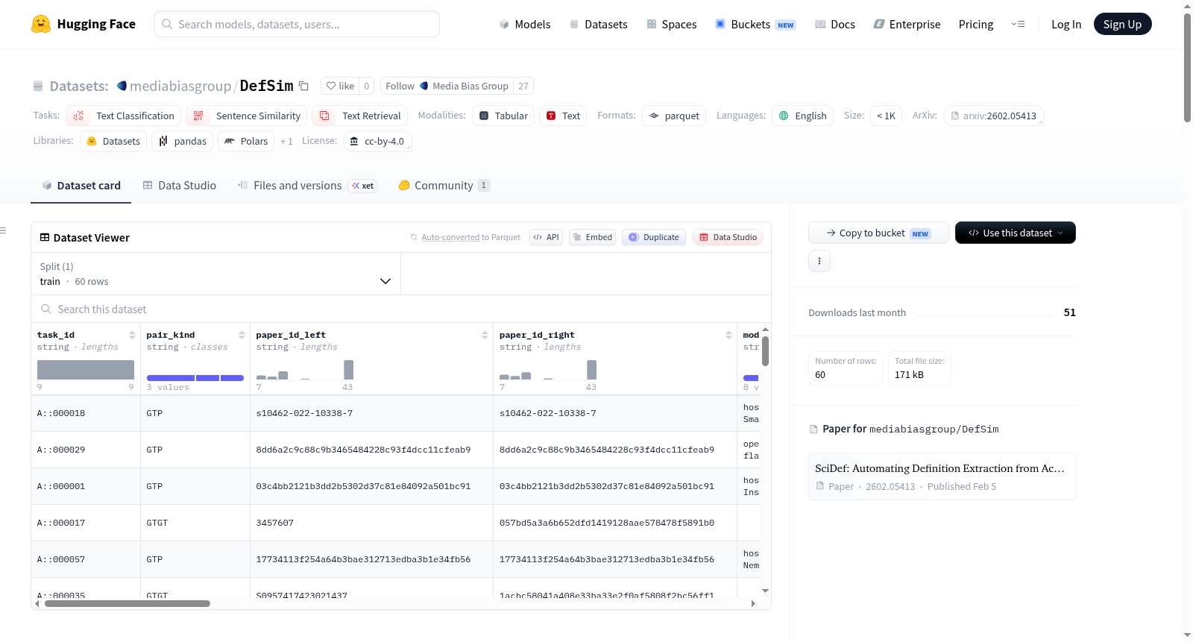Open the API button in Dataset Viewer
This screenshot has height=642, width=1193.
[x=546, y=237]
